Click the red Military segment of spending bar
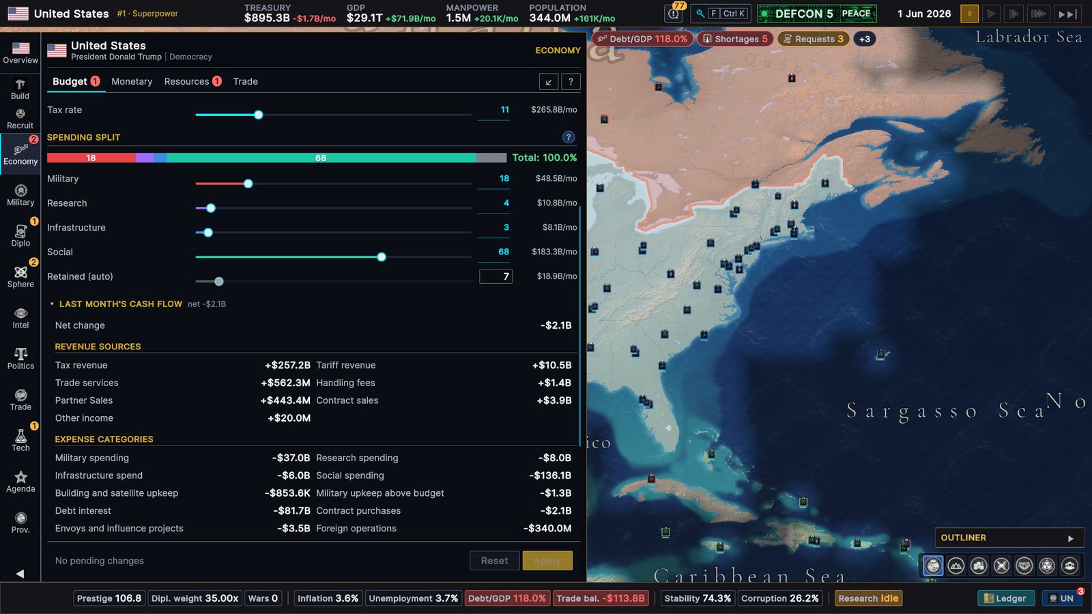Screen dimensions: 1092x614 (x=91, y=158)
